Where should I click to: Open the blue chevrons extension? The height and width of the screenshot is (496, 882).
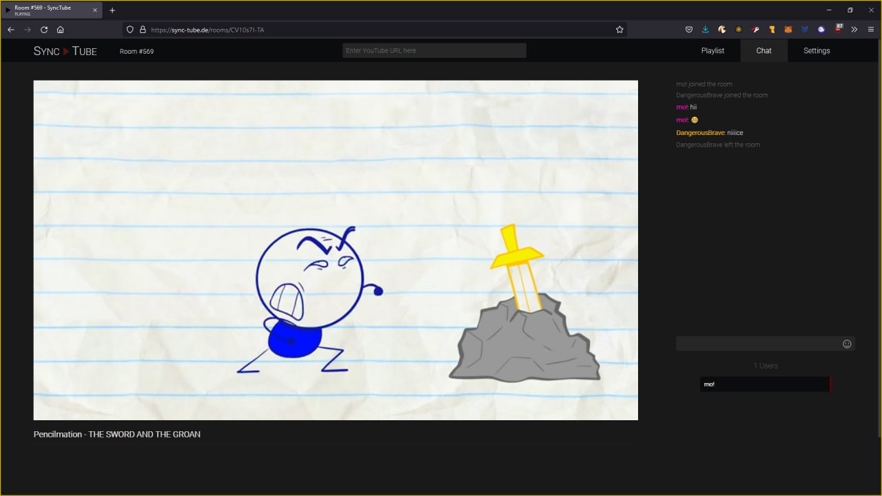pyautogui.click(x=805, y=30)
